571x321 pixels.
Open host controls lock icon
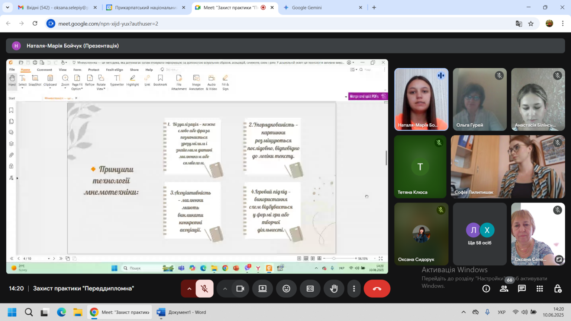(558, 289)
